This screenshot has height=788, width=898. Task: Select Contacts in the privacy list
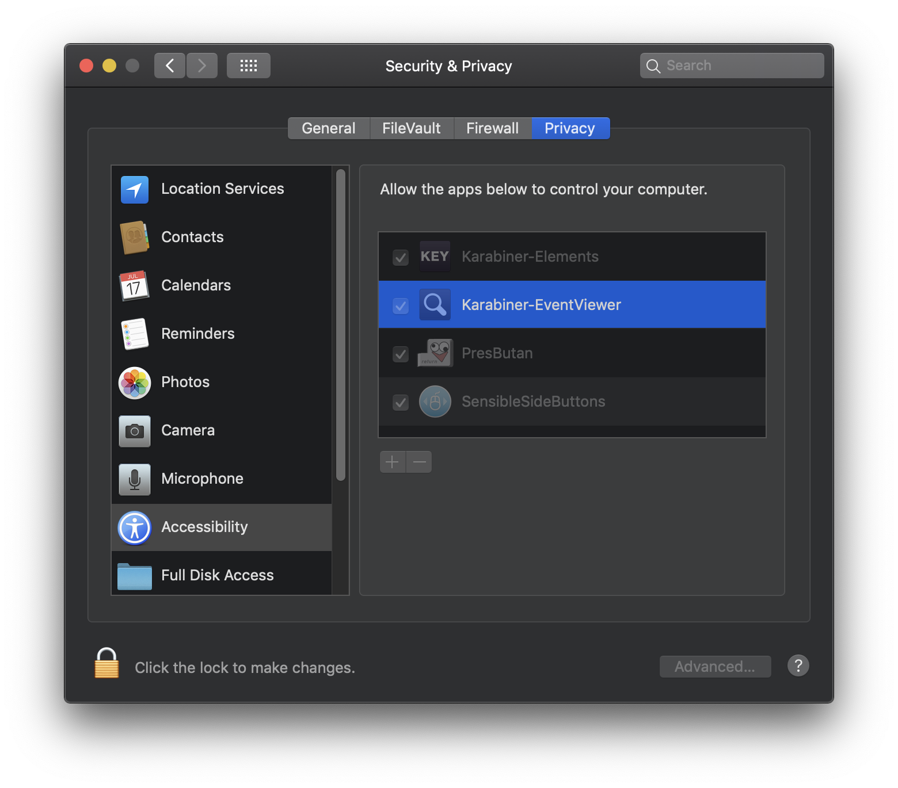[x=222, y=238]
